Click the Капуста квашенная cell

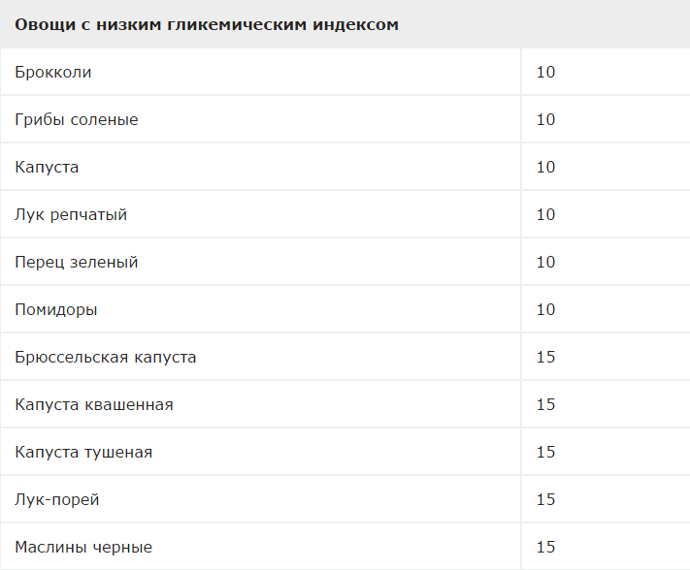(94, 404)
